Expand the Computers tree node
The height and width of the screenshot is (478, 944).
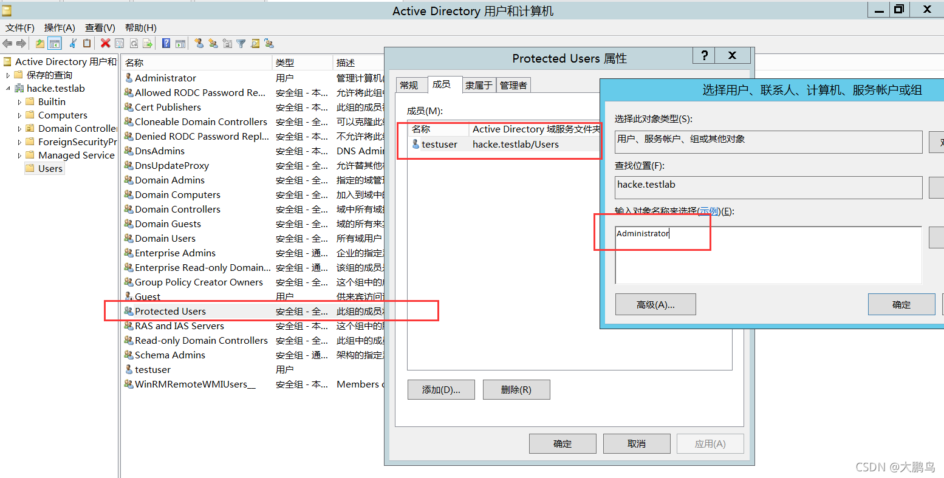(19, 115)
